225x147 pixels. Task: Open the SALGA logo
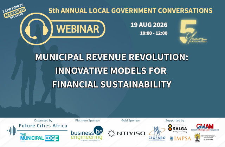(x=178, y=128)
